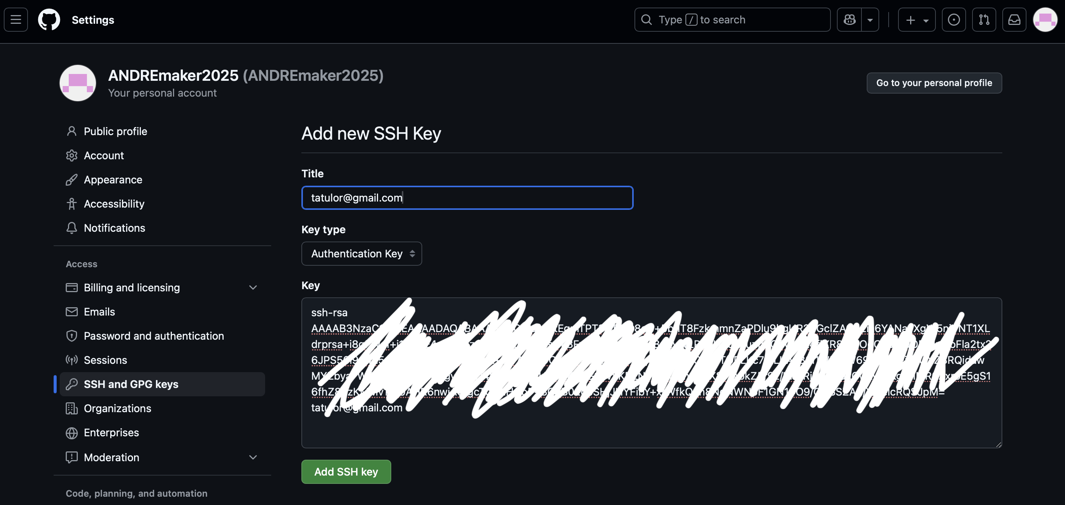Click Go to your personal profile
Image resolution: width=1065 pixels, height=505 pixels.
coord(934,83)
